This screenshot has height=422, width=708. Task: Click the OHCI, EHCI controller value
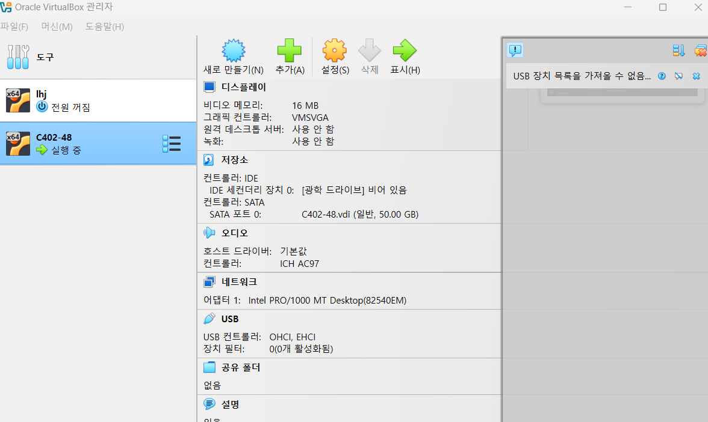pyautogui.click(x=292, y=337)
